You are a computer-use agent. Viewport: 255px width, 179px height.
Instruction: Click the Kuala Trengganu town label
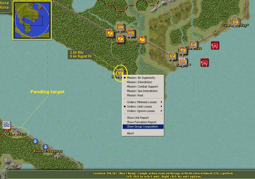[48, 151]
